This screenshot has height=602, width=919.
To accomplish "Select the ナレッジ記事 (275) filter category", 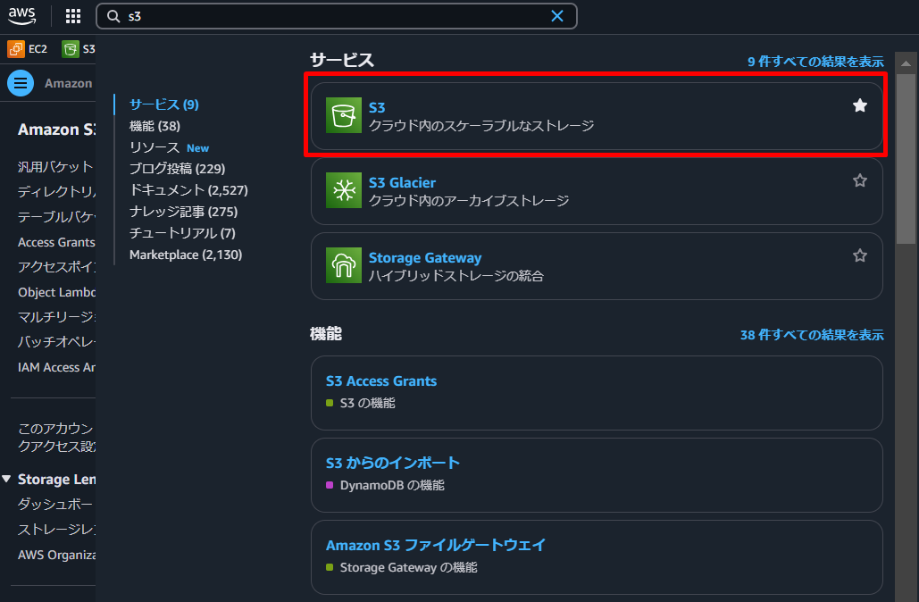I will 183,212.
